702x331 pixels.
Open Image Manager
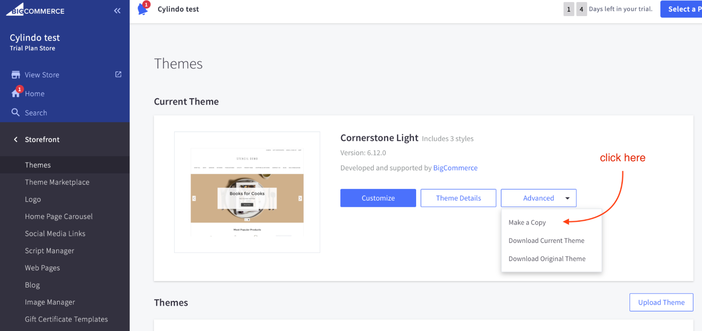(x=50, y=302)
